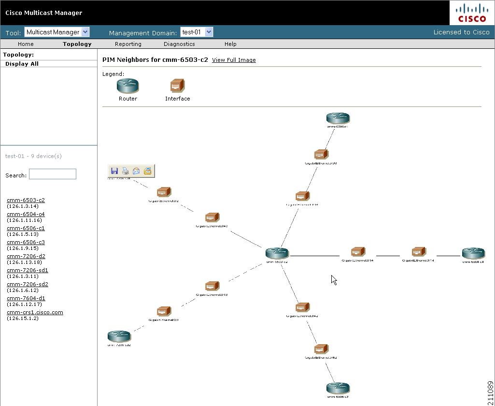The width and height of the screenshot is (495, 406).
Task: Open the cmm-6503-c2 device link
Action: [26, 200]
